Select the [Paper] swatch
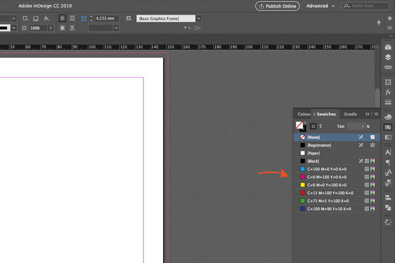Image resolution: width=395 pixels, height=263 pixels. [x=337, y=153]
